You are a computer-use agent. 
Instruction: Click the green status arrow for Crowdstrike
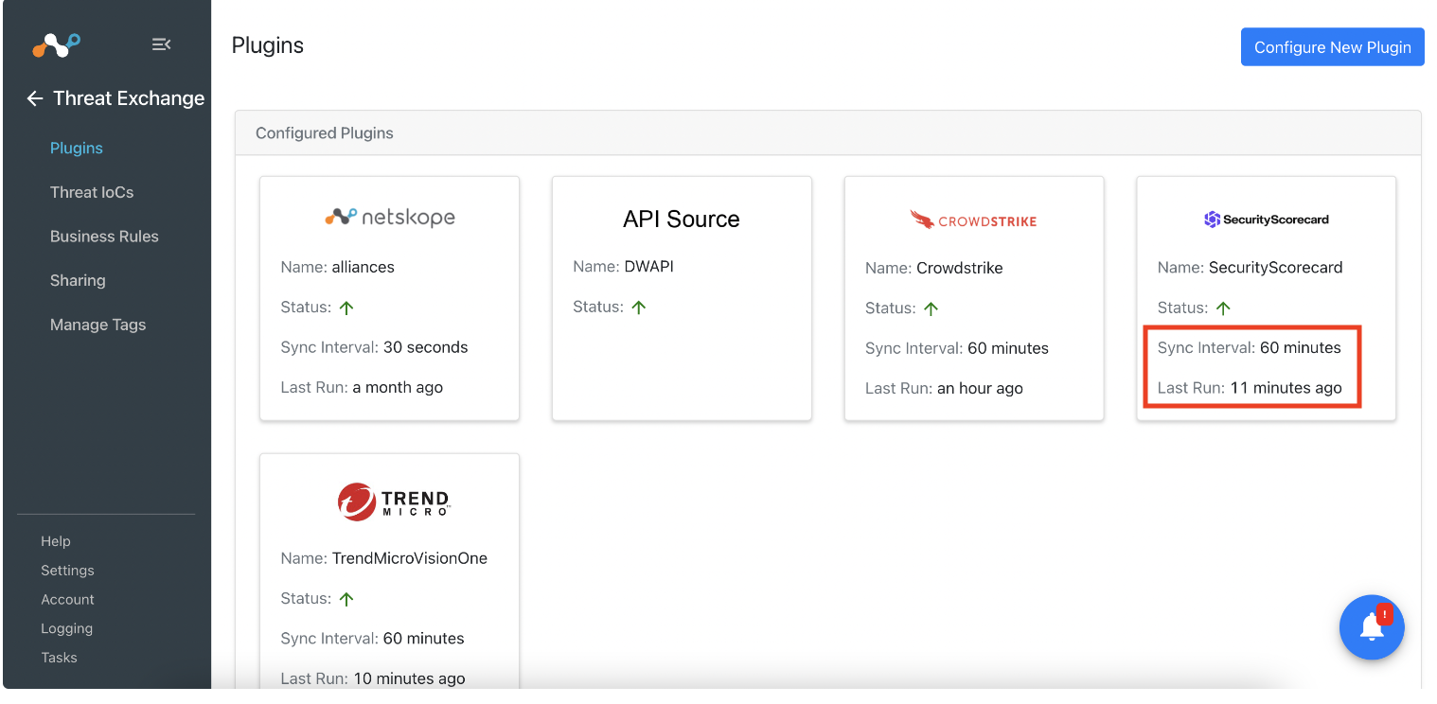pyautogui.click(x=931, y=308)
